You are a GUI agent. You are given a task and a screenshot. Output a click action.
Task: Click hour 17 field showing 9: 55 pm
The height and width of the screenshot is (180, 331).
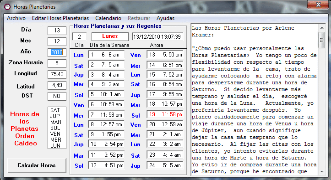165,94
